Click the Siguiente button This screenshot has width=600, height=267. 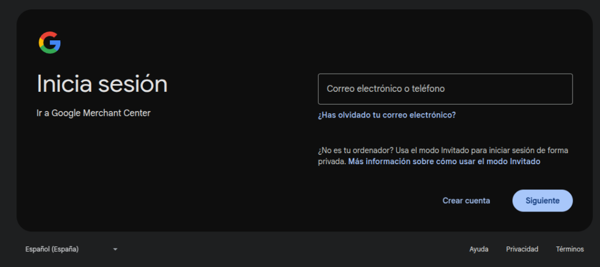click(542, 200)
